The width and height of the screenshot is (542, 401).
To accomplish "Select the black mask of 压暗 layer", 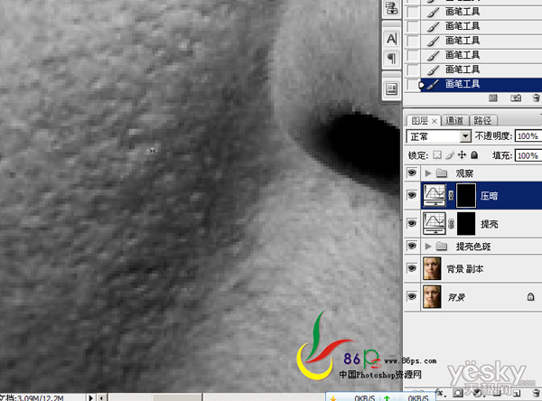I will pos(466,195).
